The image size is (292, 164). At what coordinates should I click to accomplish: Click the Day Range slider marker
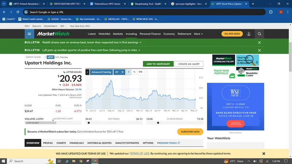pos(89,123)
